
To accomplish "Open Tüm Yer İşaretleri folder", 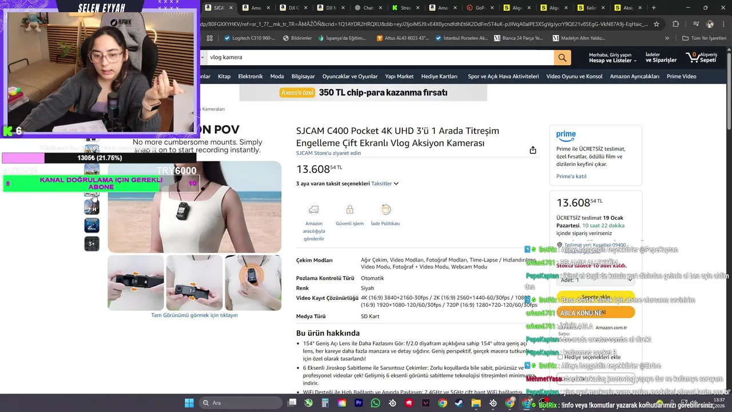I will click(704, 38).
